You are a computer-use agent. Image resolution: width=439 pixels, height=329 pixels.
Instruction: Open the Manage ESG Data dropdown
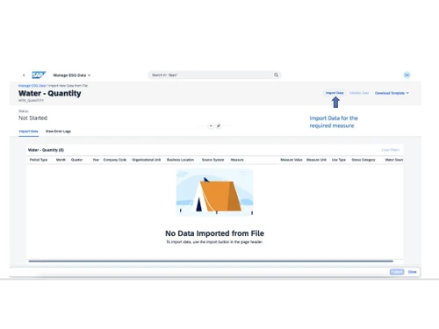click(x=72, y=75)
